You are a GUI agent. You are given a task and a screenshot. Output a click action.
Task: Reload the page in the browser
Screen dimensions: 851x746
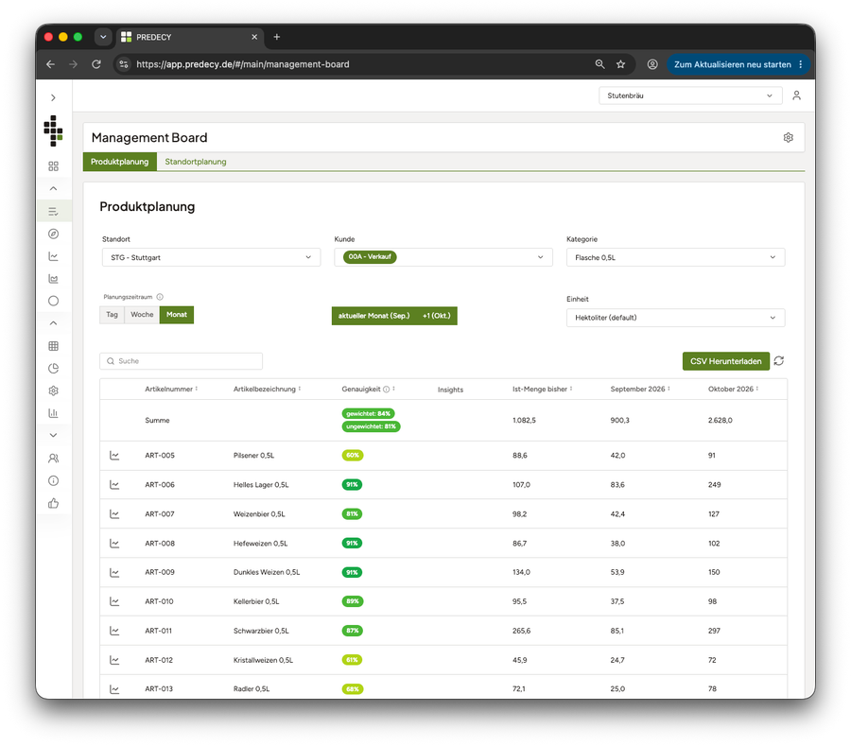point(96,64)
